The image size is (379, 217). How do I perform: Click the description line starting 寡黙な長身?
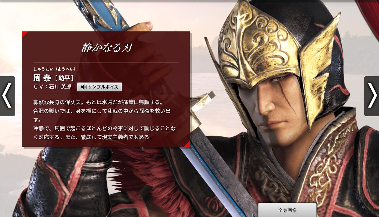[x=98, y=102]
